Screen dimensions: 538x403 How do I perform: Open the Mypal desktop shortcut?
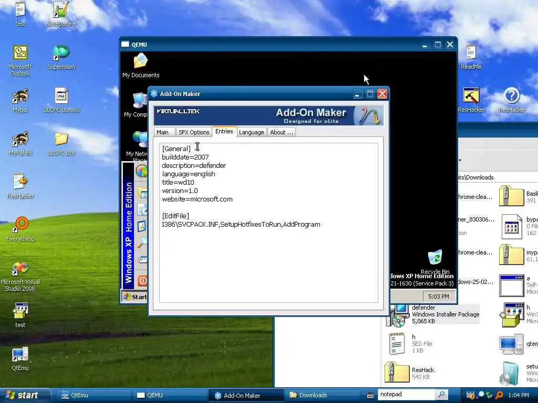point(20,101)
